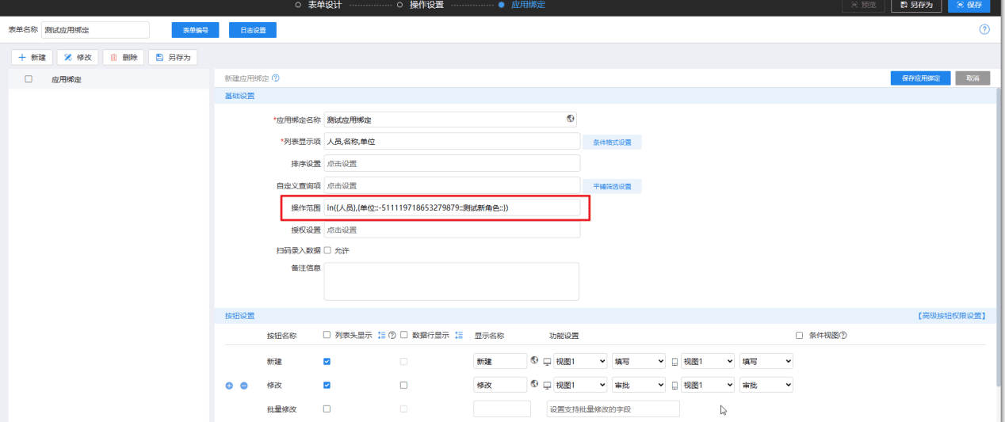Viewport: 1005px width, 422px height.
Task: Open 高级按钮权限设置 link
Action: click(x=951, y=316)
